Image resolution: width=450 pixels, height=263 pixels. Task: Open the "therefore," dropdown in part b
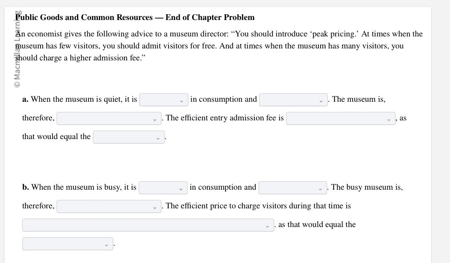pyautogui.click(x=108, y=206)
